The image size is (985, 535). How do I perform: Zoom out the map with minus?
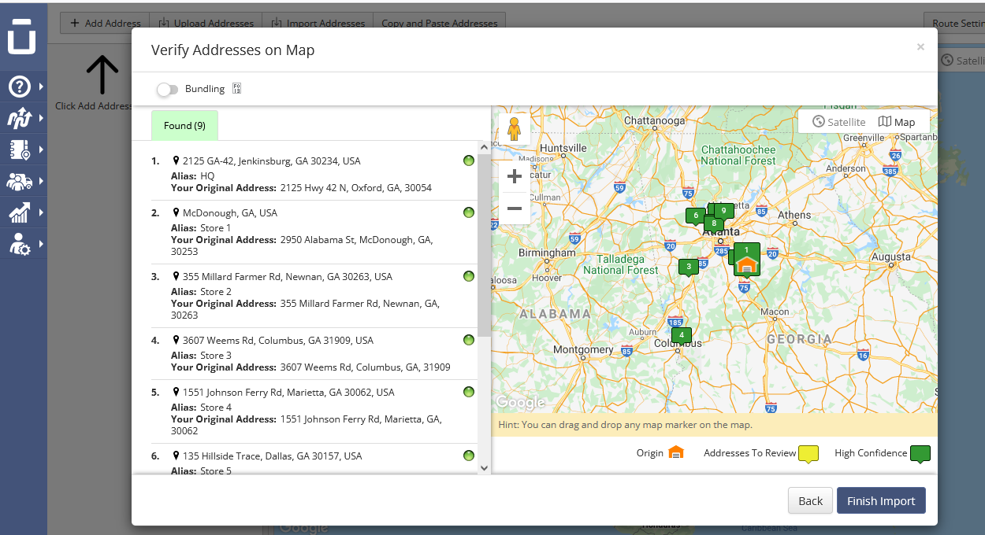[x=515, y=208]
